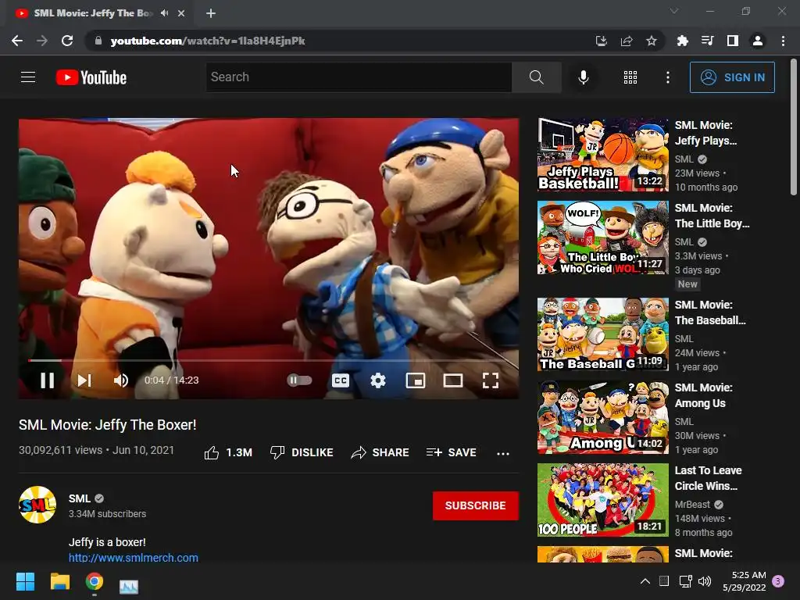Open the YouTube hamburger guide menu
This screenshot has width=800, height=600.
tap(28, 77)
